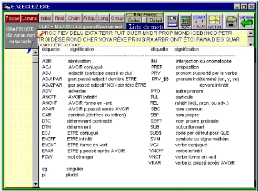Select the word VOYA in list
259x191 pixels.
pos(105,39)
